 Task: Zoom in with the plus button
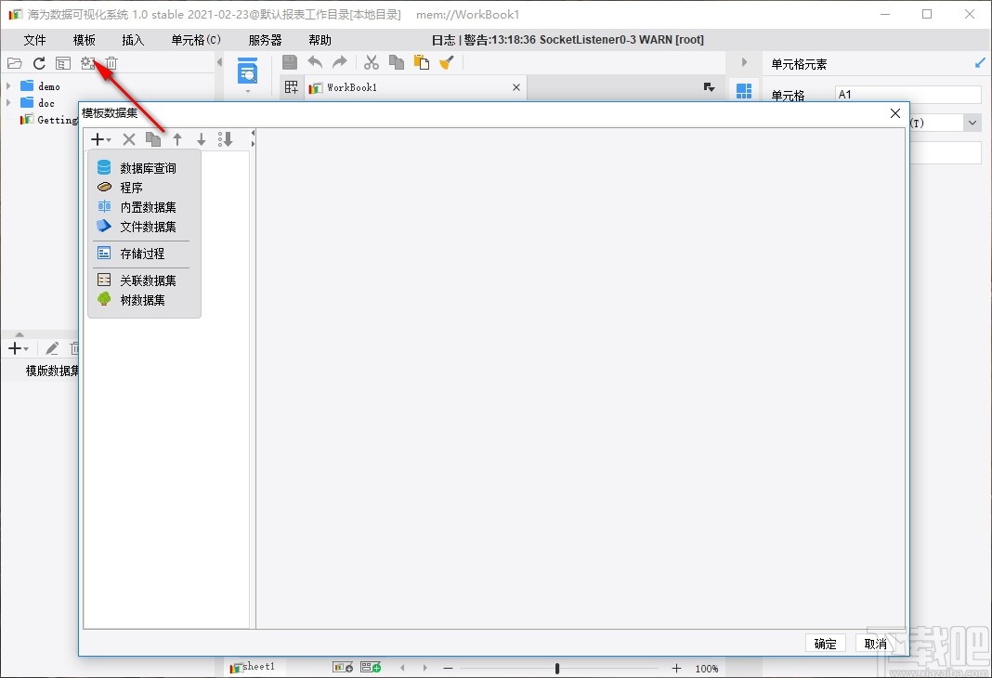(x=676, y=668)
